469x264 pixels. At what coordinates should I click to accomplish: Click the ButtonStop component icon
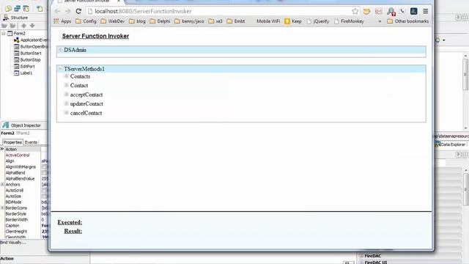(x=16, y=59)
